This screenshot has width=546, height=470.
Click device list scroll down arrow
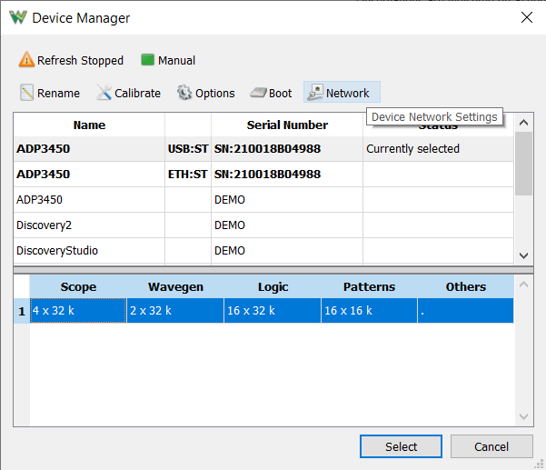pyautogui.click(x=523, y=255)
